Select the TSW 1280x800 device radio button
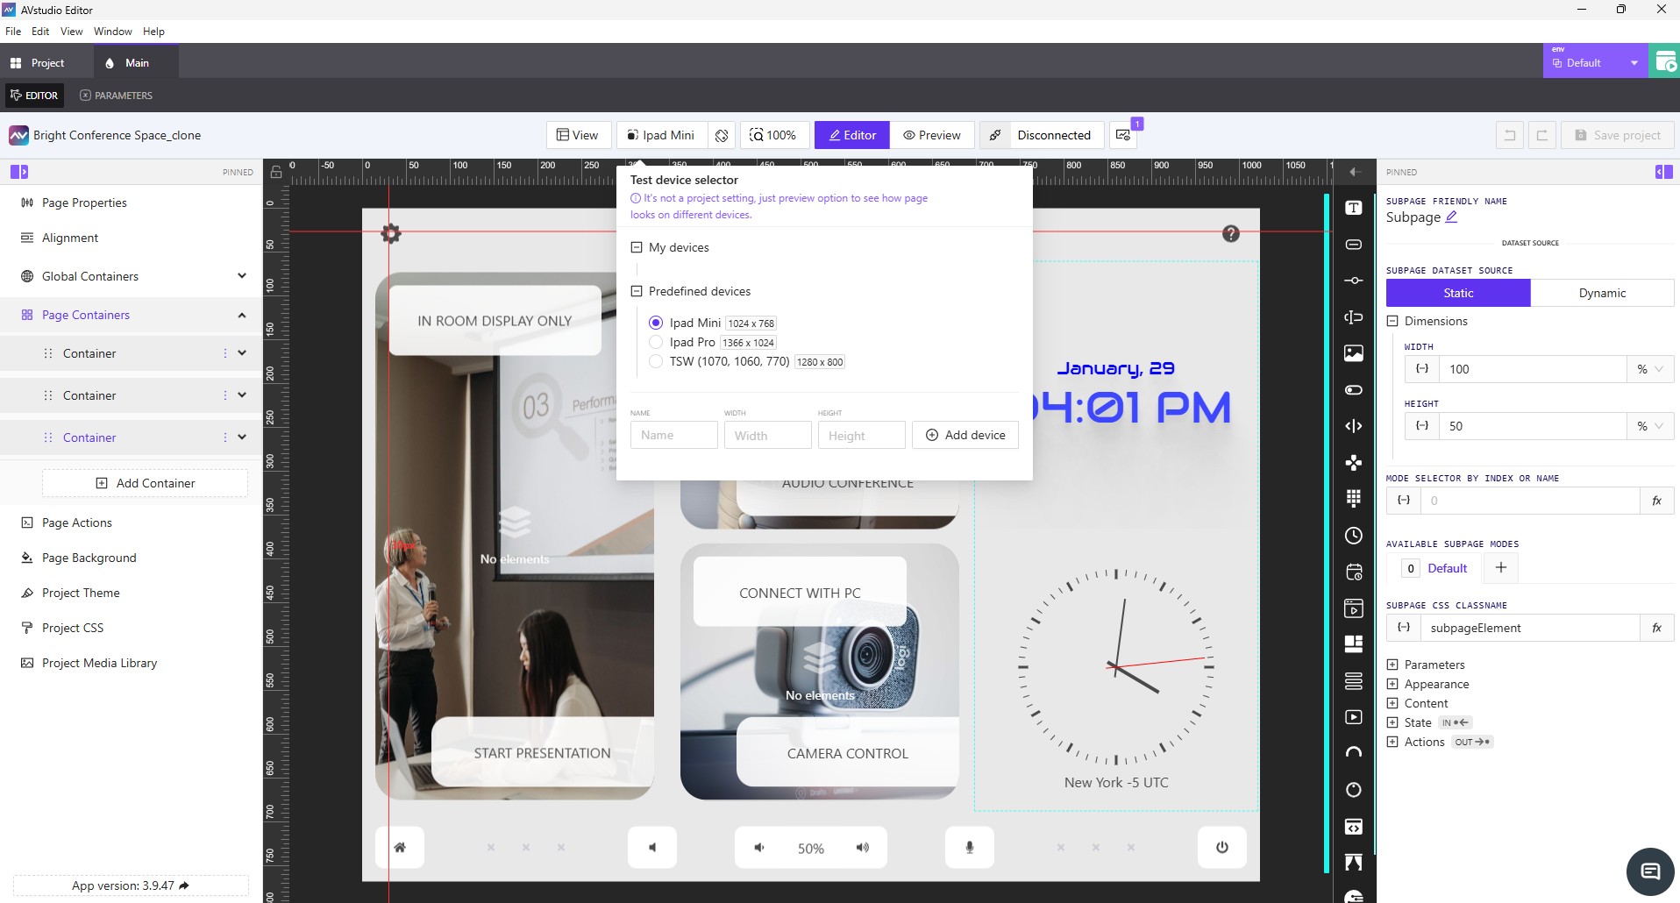Screen dimensions: 1680x903 (656, 361)
